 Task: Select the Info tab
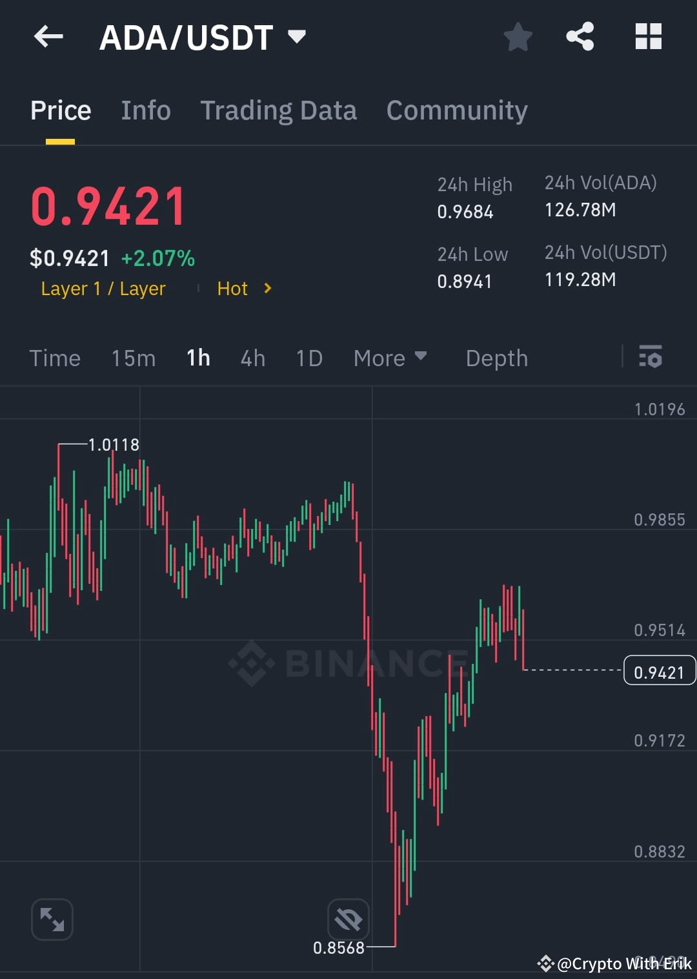[x=145, y=110]
